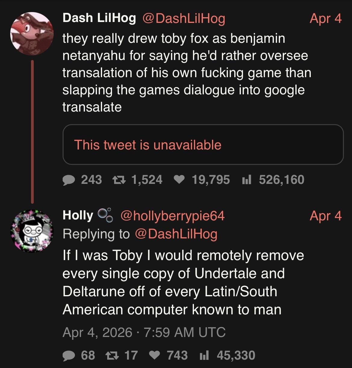Open the @DashLilHog handle beside Dash LilHog's name

coord(183,19)
